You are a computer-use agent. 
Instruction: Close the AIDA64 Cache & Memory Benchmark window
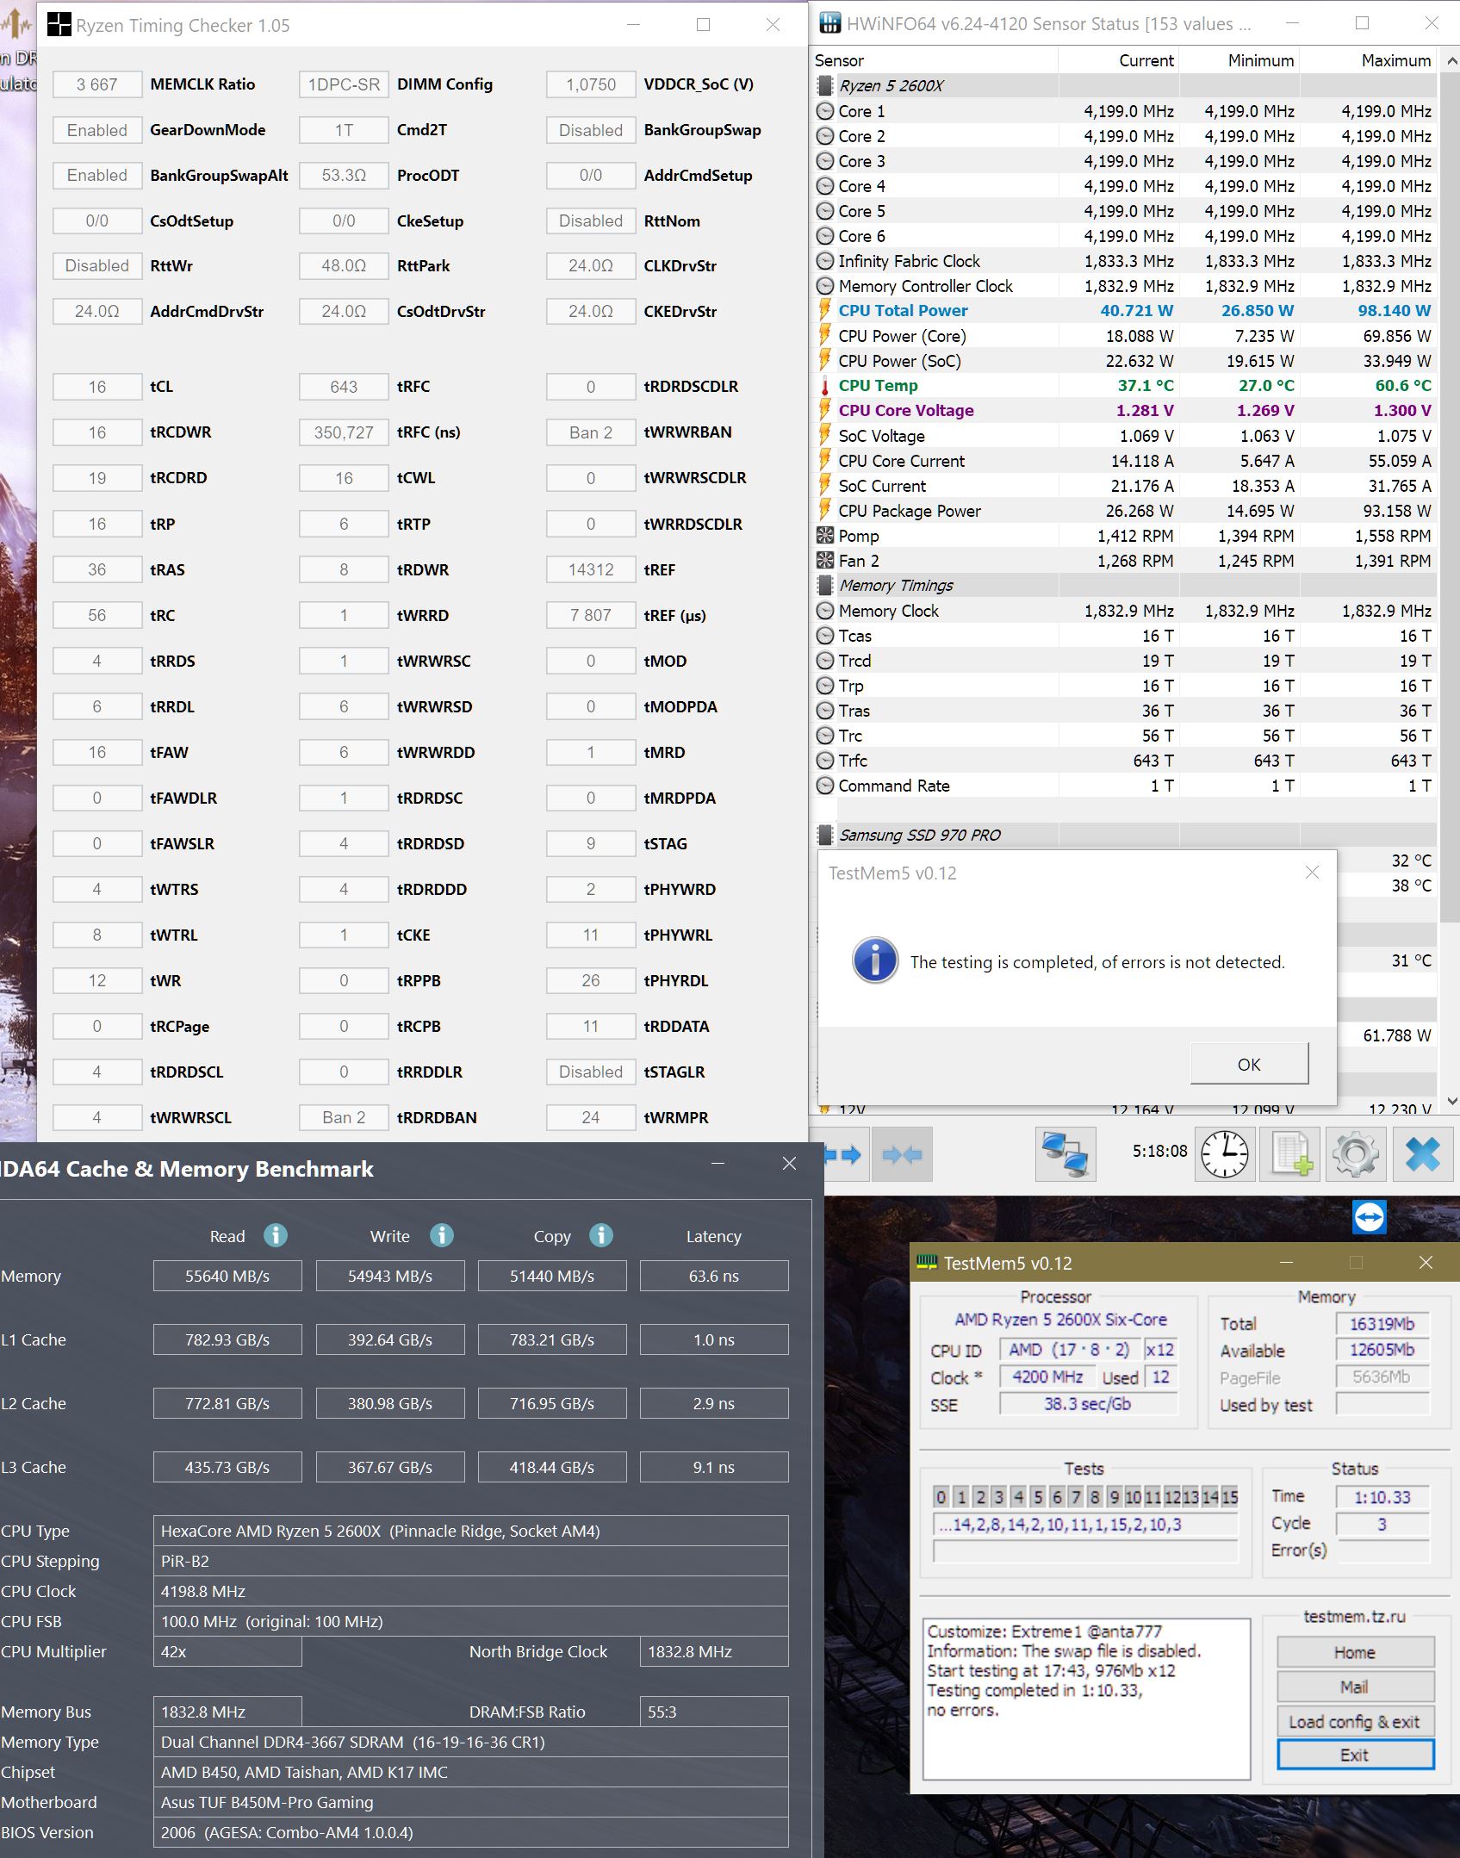(789, 1164)
